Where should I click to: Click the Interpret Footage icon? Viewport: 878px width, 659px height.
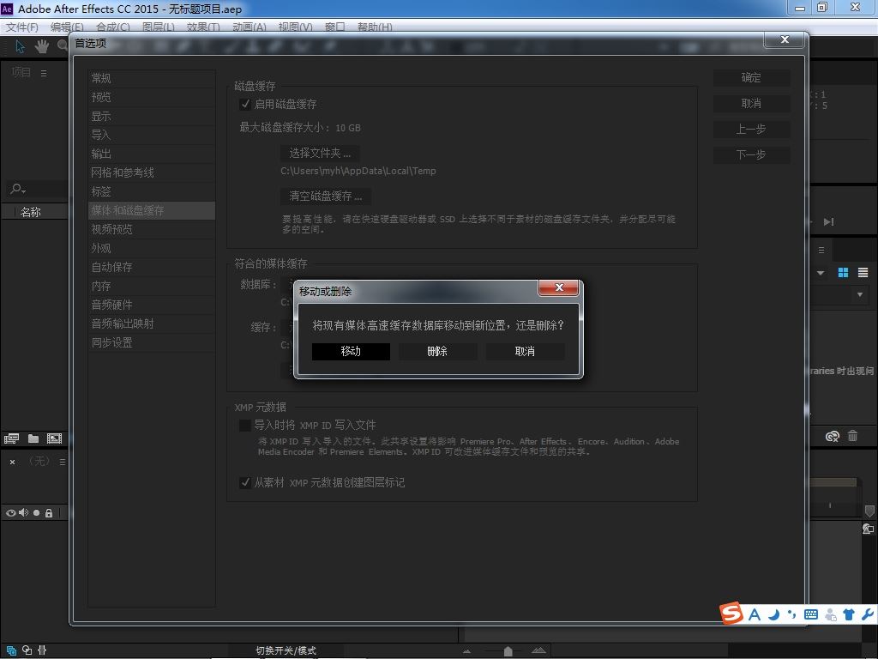click(11, 438)
